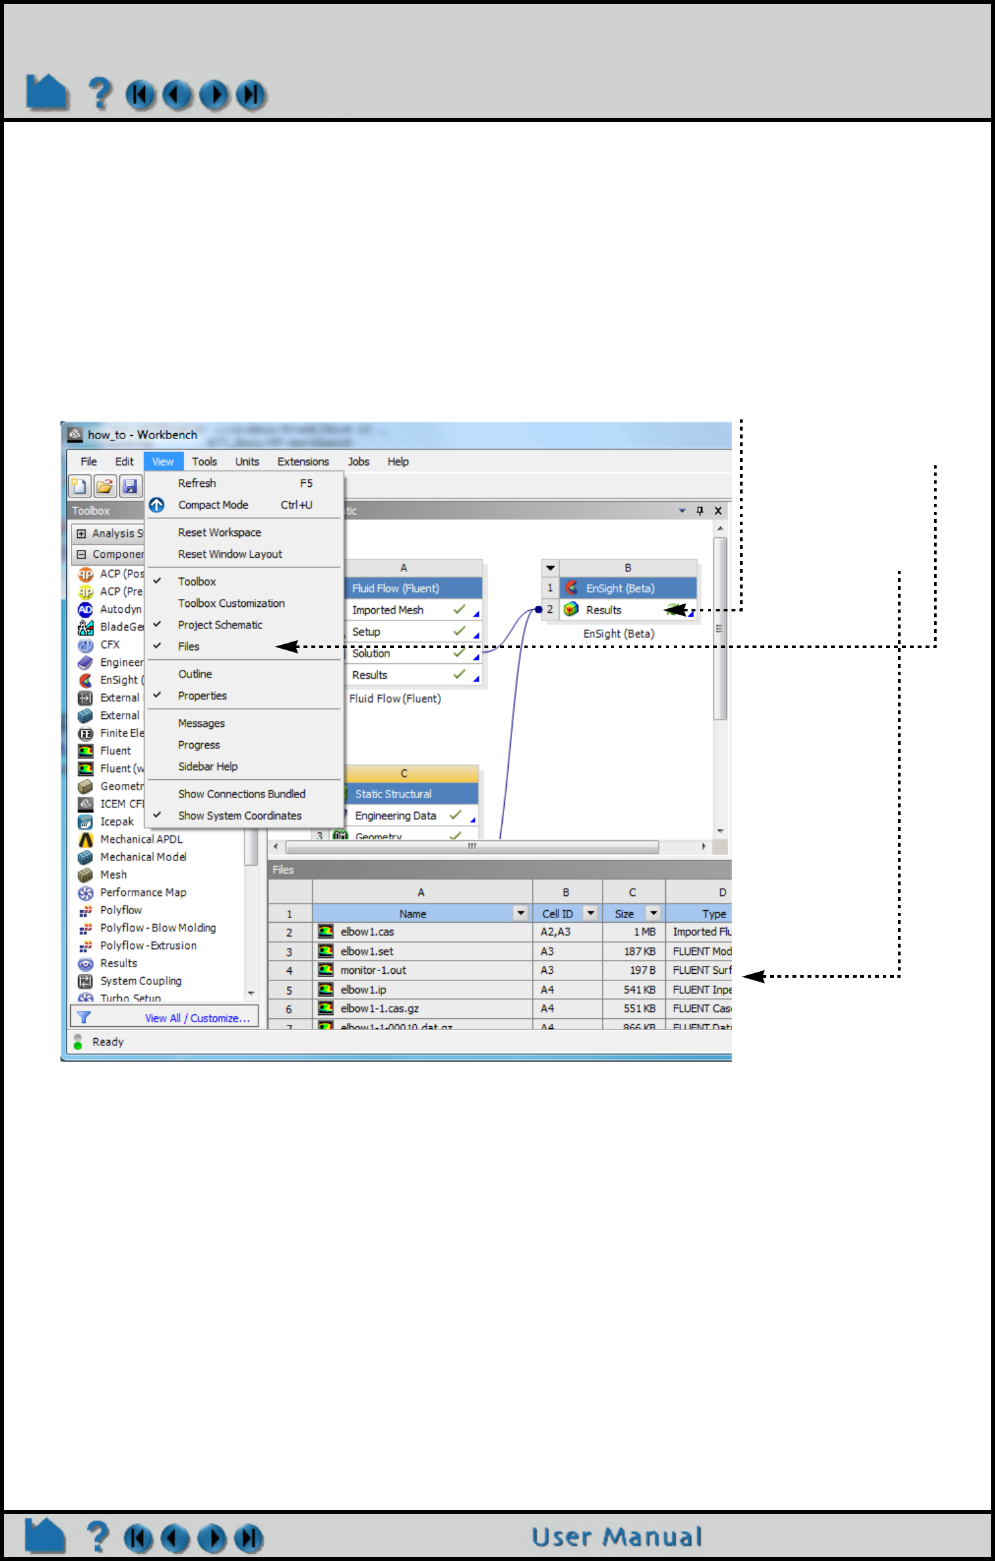Screen dimensions: 995x1561
Task: Click the Results cell in EnSight system
Action: click(627, 610)
